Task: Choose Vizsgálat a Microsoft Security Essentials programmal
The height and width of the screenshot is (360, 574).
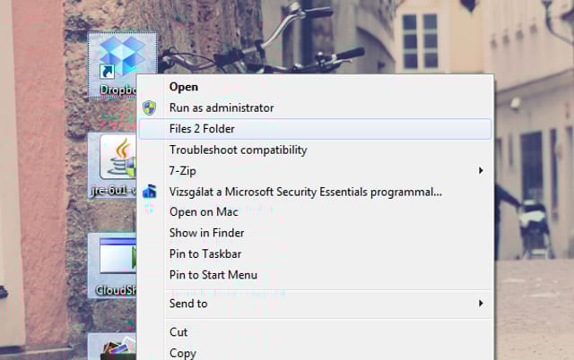Action: pos(315,192)
